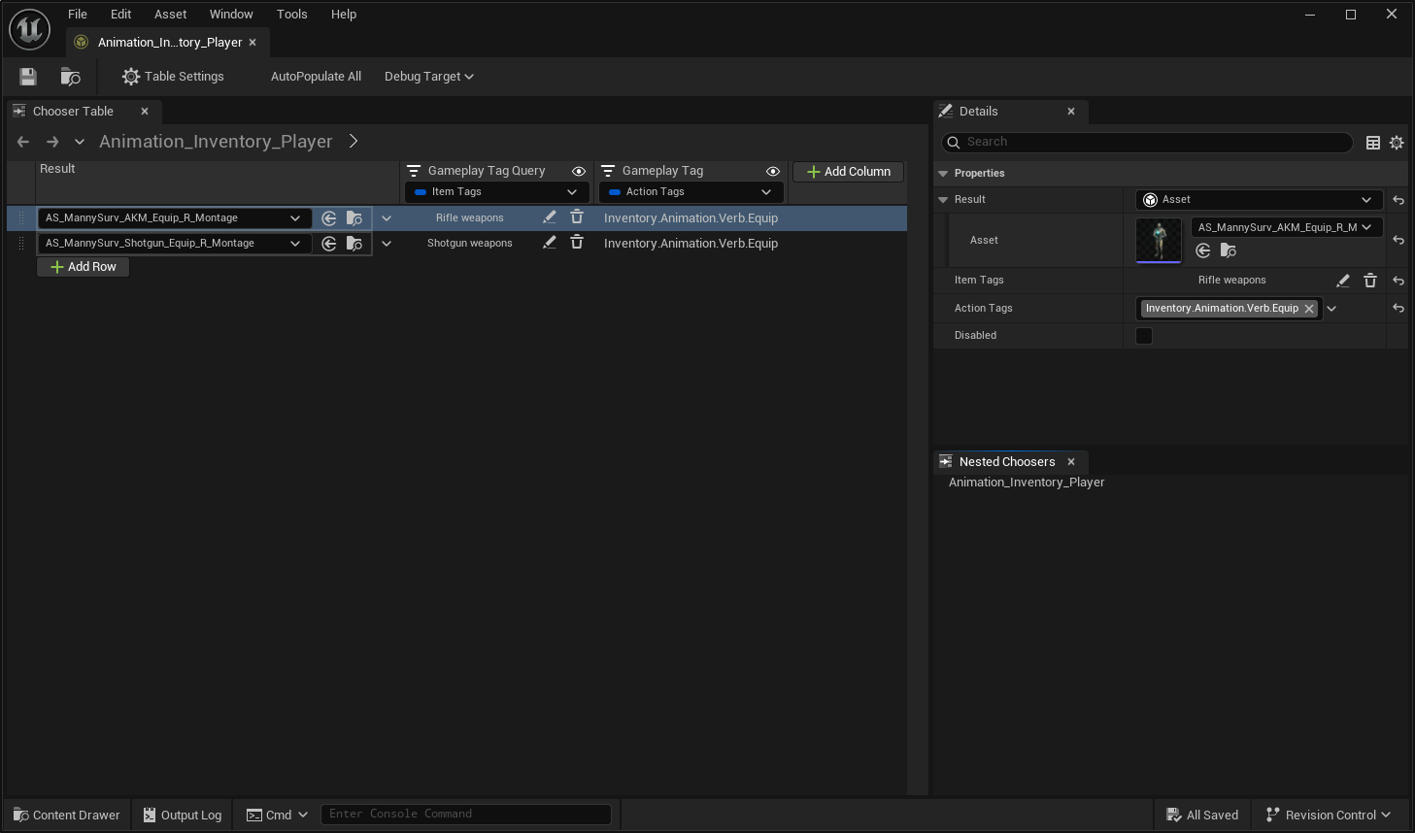Open the Details panel display settings gear
1415x833 pixels.
pos(1397,142)
